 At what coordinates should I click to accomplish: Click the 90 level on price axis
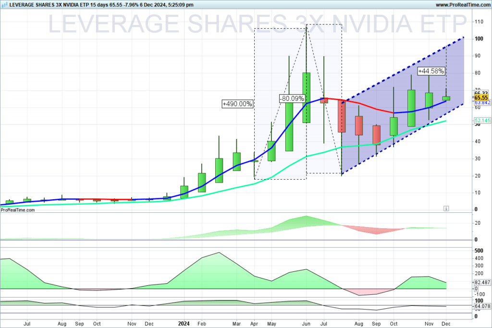coord(478,56)
